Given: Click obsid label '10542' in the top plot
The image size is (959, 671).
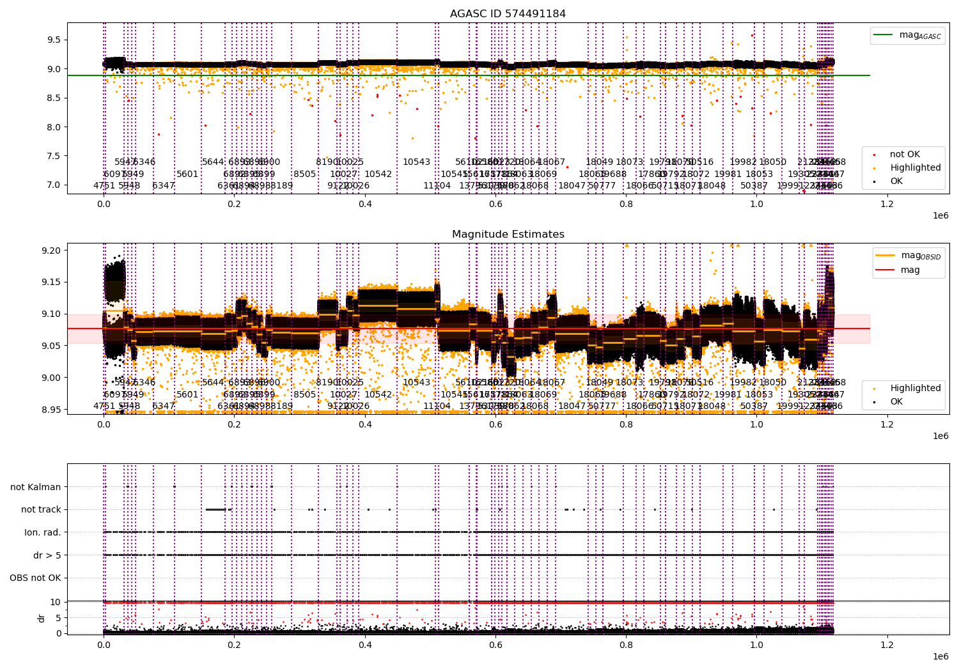Looking at the screenshot, I should click(378, 174).
